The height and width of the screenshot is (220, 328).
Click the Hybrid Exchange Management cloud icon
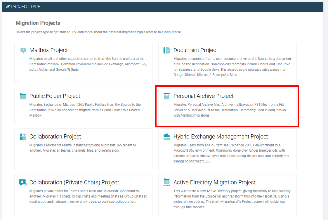pos(167,137)
